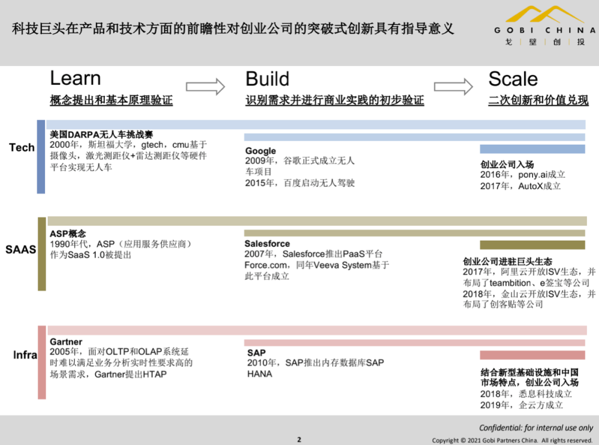This screenshot has width=599, height=445.
Task: Select heading 美国DARPA无人车挑战赛
Action: tap(101, 135)
